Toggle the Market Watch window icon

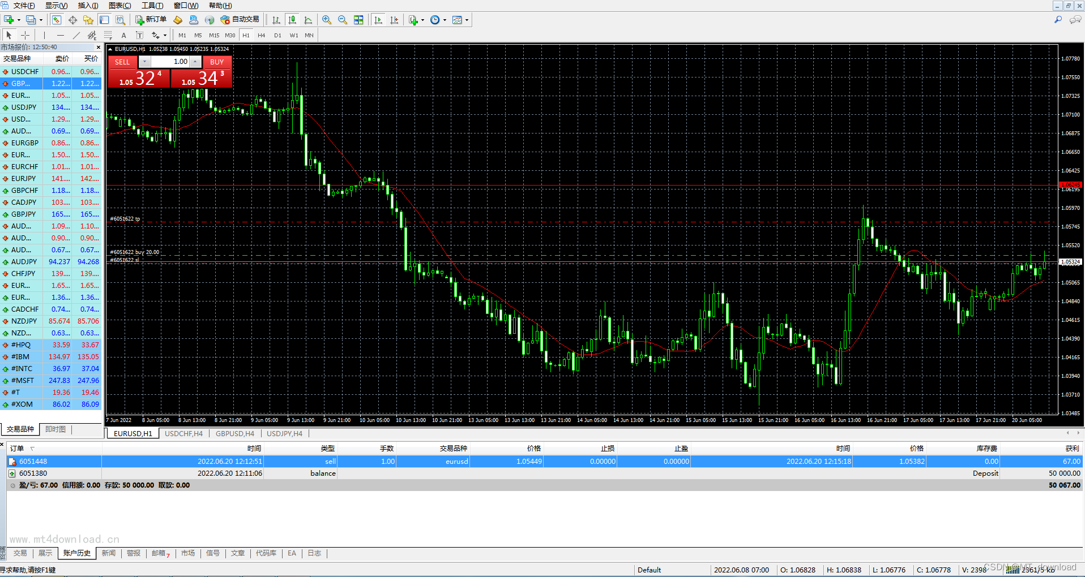[x=57, y=20]
